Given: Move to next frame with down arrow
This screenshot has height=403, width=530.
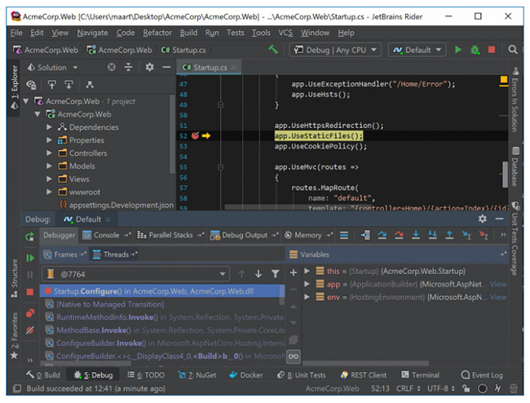Looking at the screenshot, I should pyautogui.click(x=258, y=274).
